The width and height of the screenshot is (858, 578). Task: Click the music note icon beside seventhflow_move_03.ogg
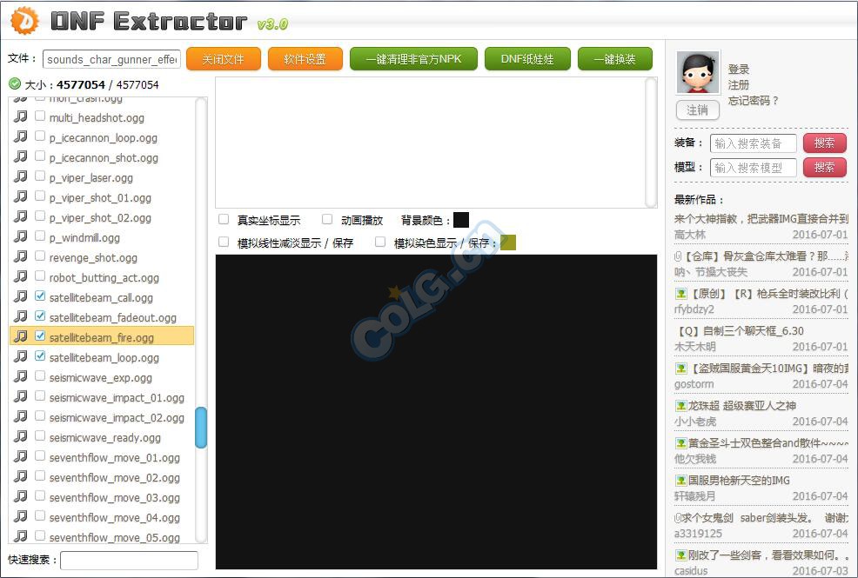pyautogui.click(x=21, y=496)
